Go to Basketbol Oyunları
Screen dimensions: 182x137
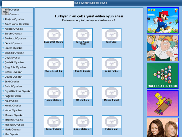15,38
